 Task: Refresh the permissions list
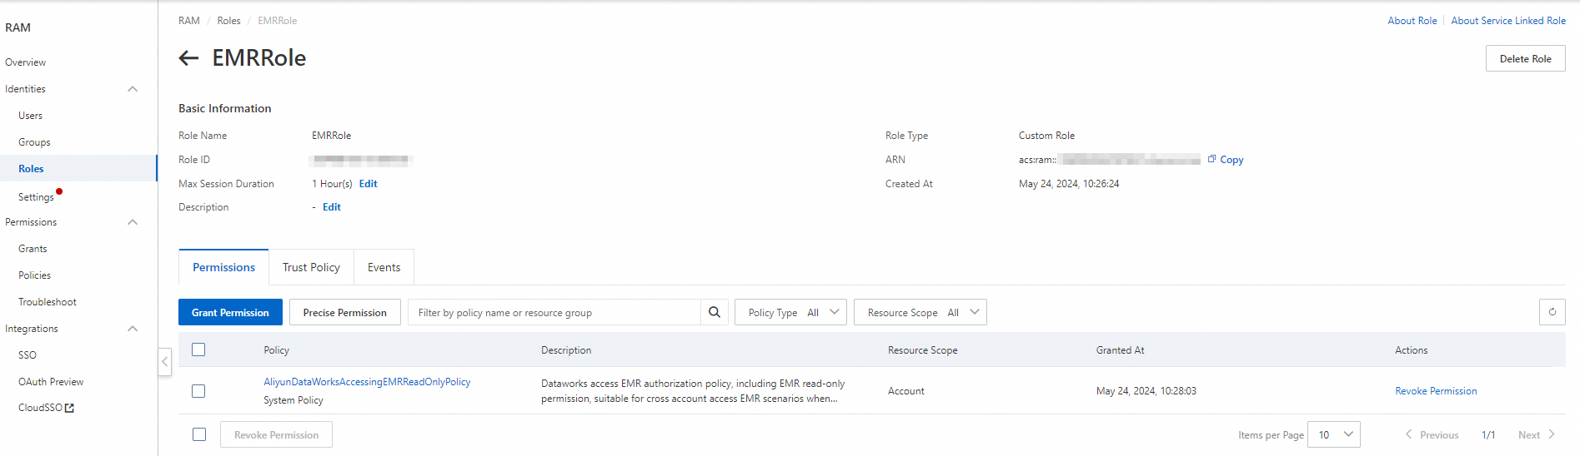pos(1552,312)
